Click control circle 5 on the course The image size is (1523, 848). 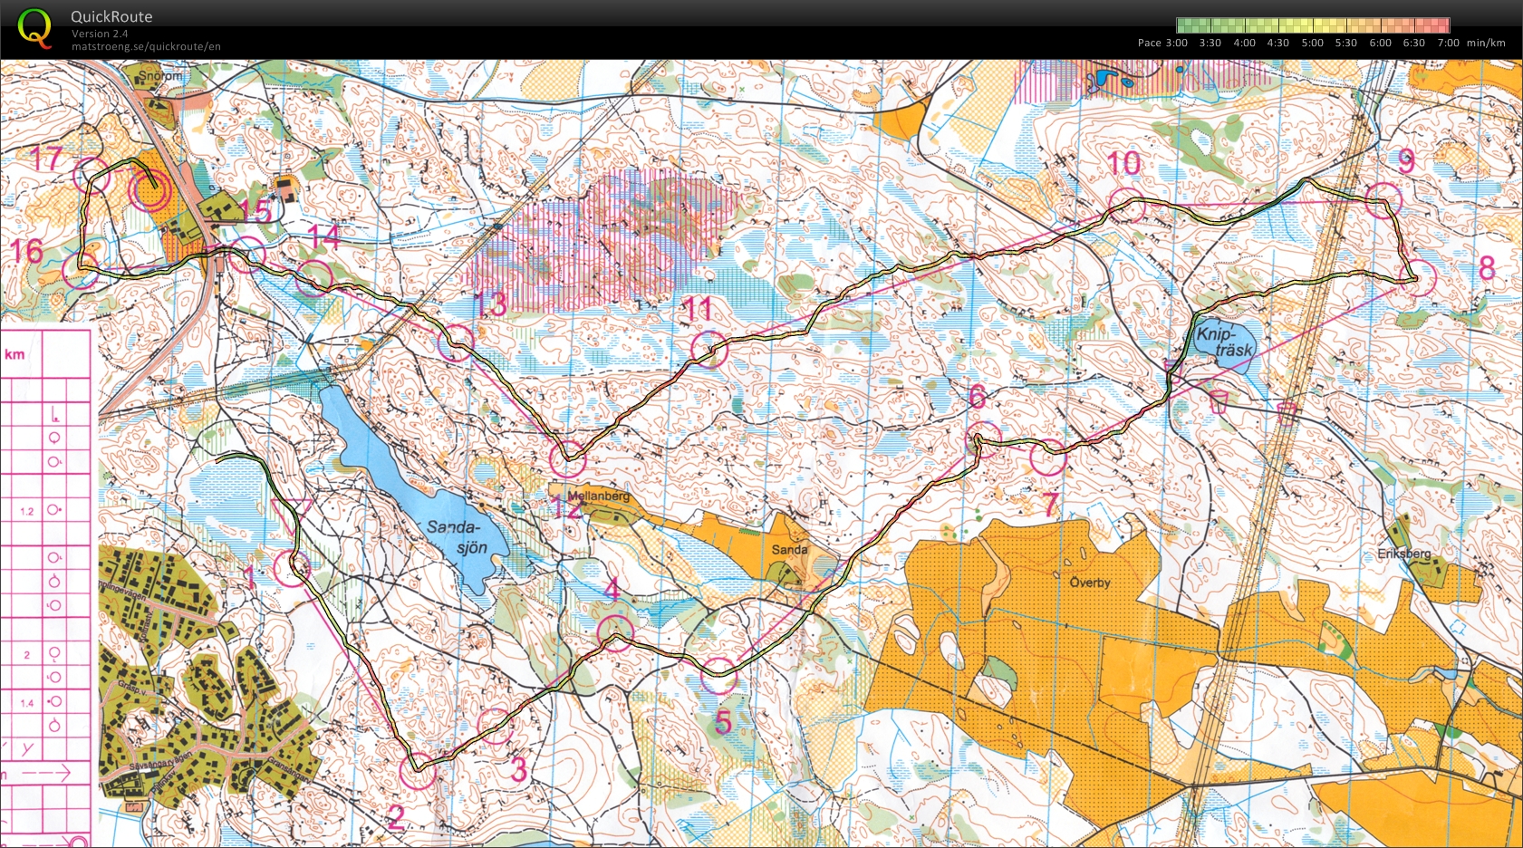718,676
